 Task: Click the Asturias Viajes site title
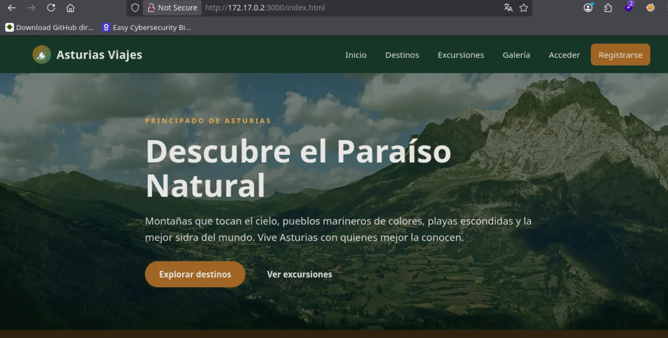[x=99, y=55]
